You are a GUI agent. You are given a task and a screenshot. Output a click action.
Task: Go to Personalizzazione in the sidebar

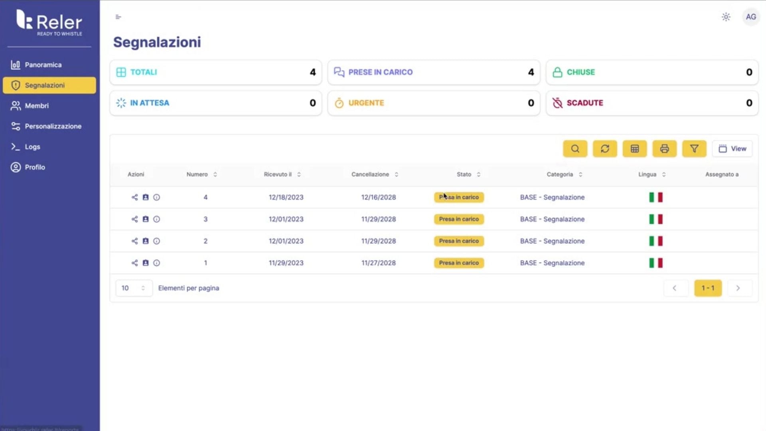click(x=53, y=126)
